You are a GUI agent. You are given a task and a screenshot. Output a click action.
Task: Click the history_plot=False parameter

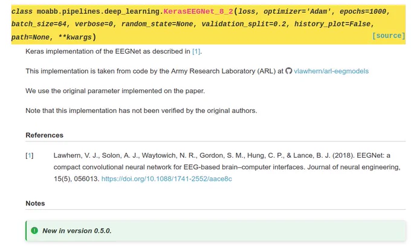(332, 24)
